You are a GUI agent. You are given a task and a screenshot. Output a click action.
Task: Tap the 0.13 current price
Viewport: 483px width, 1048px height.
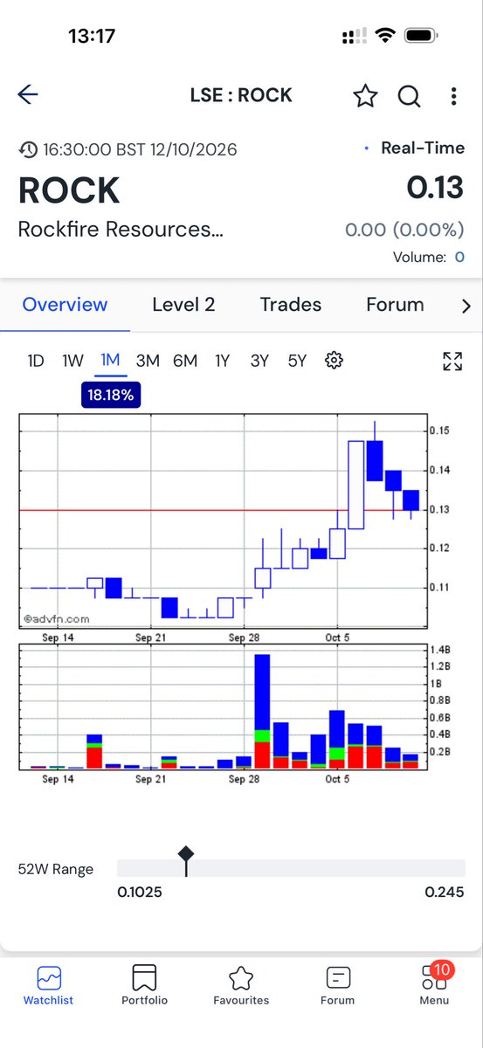point(436,189)
